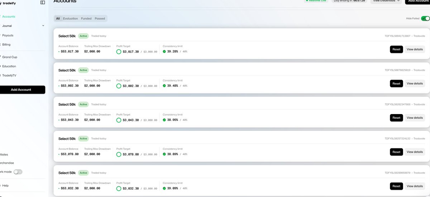Click the $53,032.30 account balance

point(70,188)
